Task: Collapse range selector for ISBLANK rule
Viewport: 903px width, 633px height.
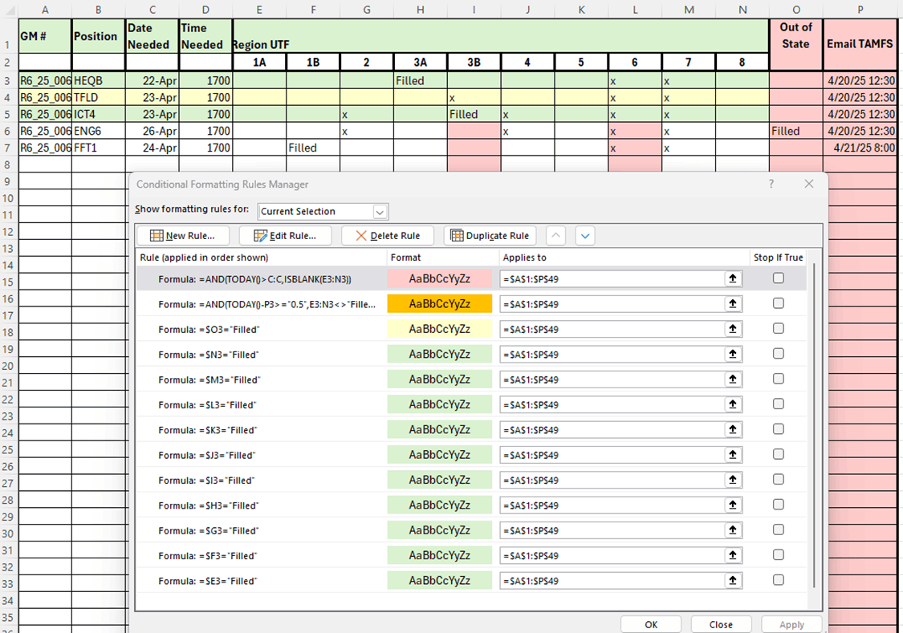Action: tap(733, 278)
